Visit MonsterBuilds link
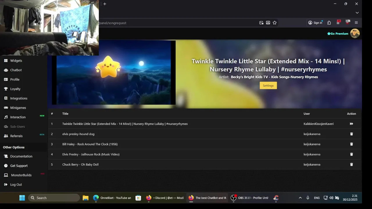 pyautogui.click(x=21, y=175)
